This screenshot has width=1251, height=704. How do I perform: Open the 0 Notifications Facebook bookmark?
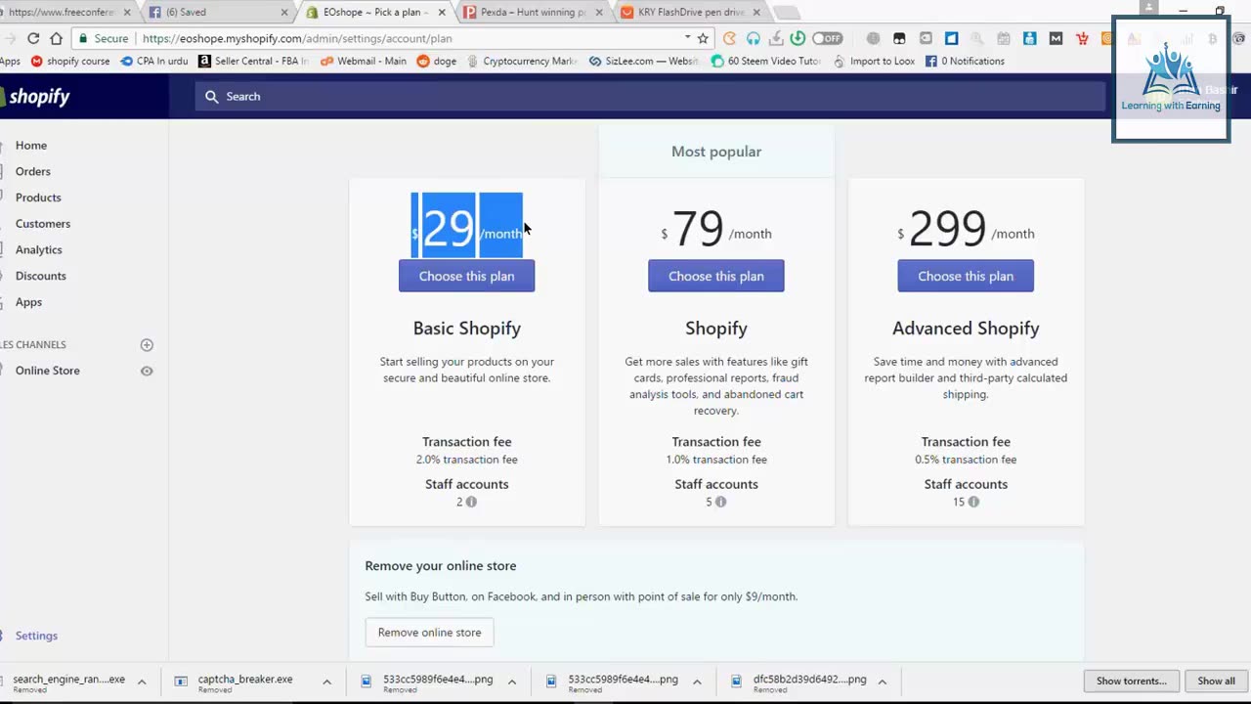(966, 61)
